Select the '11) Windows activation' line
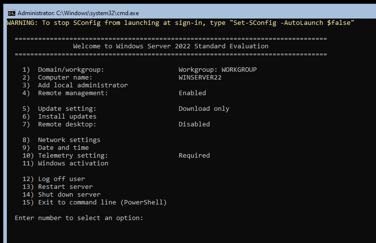 point(65,163)
